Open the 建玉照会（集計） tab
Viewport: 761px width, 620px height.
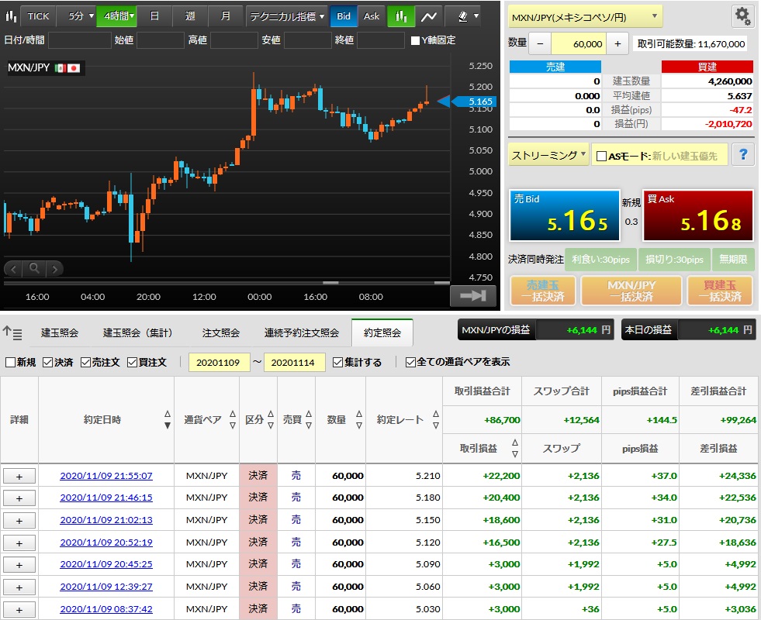(138, 333)
